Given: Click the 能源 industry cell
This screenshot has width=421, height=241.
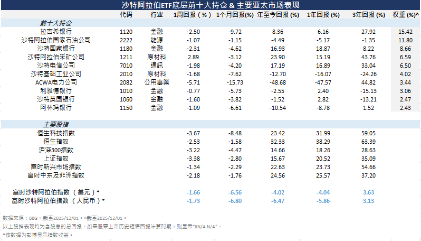Looking at the screenshot, I should (x=157, y=40).
